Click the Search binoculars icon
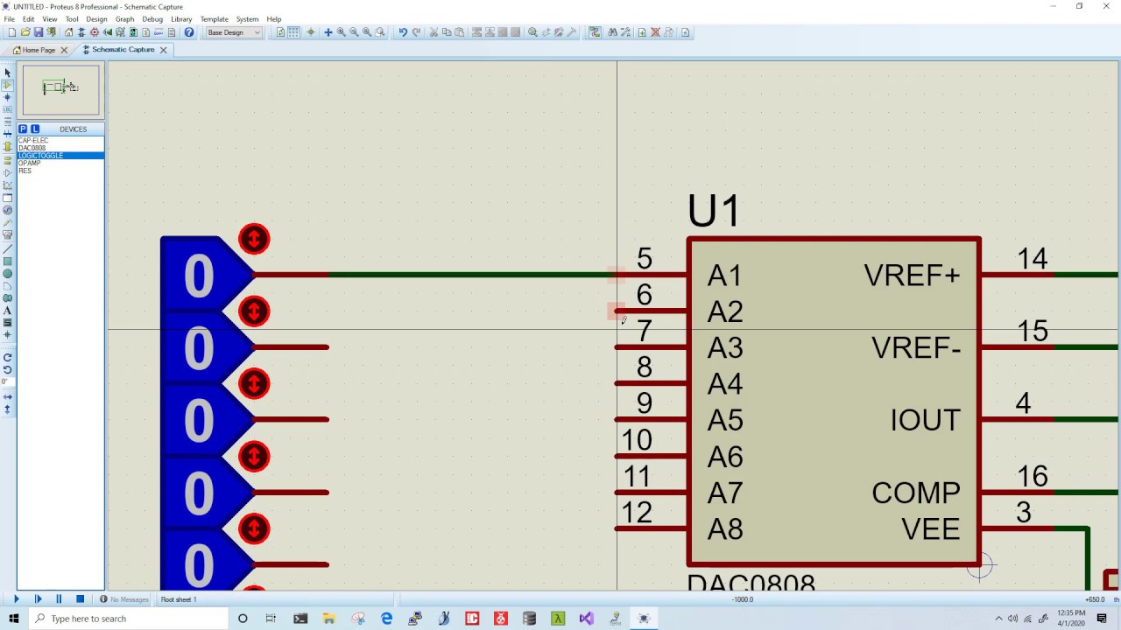This screenshot has width=1121, height=630. 612,32
